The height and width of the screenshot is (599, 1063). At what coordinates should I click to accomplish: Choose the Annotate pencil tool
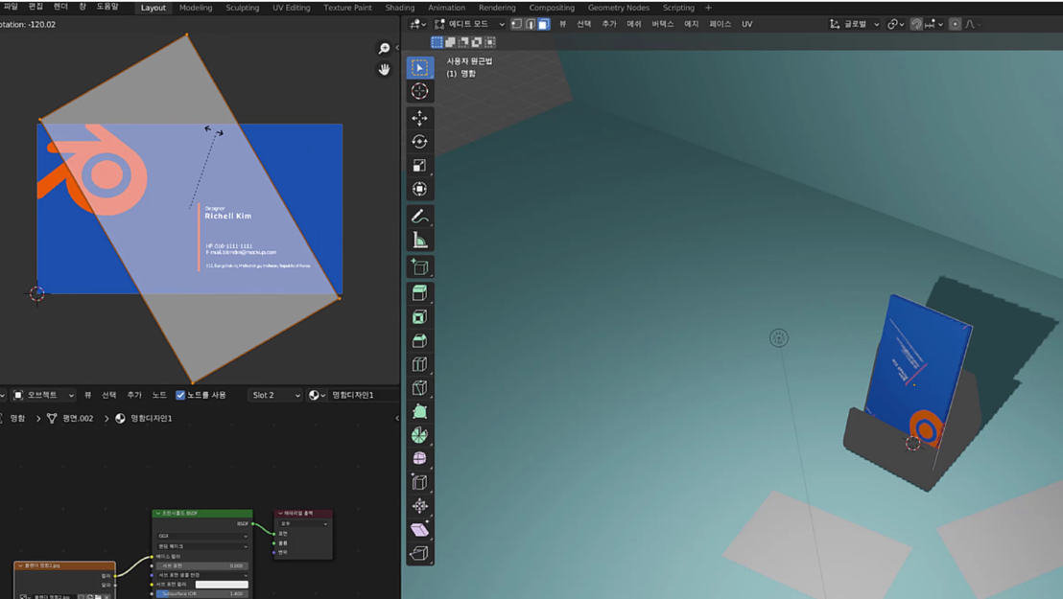[419, 217]
